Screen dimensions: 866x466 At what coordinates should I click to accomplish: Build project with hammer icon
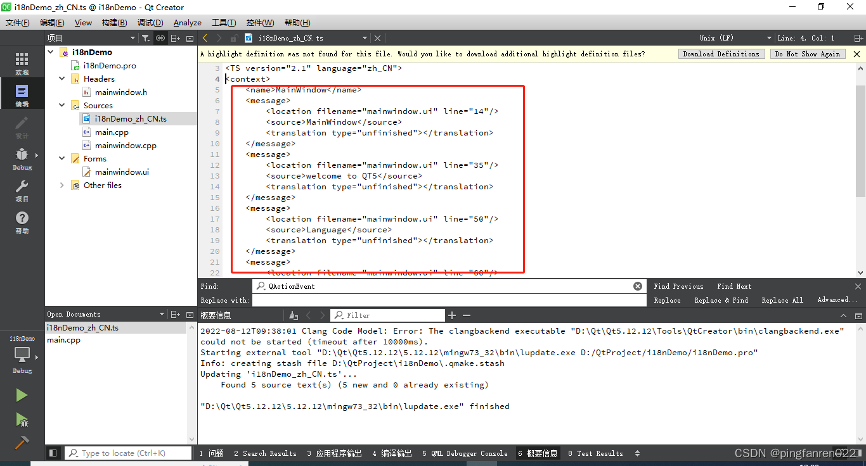pyautogui.click(x=22, y=443)
